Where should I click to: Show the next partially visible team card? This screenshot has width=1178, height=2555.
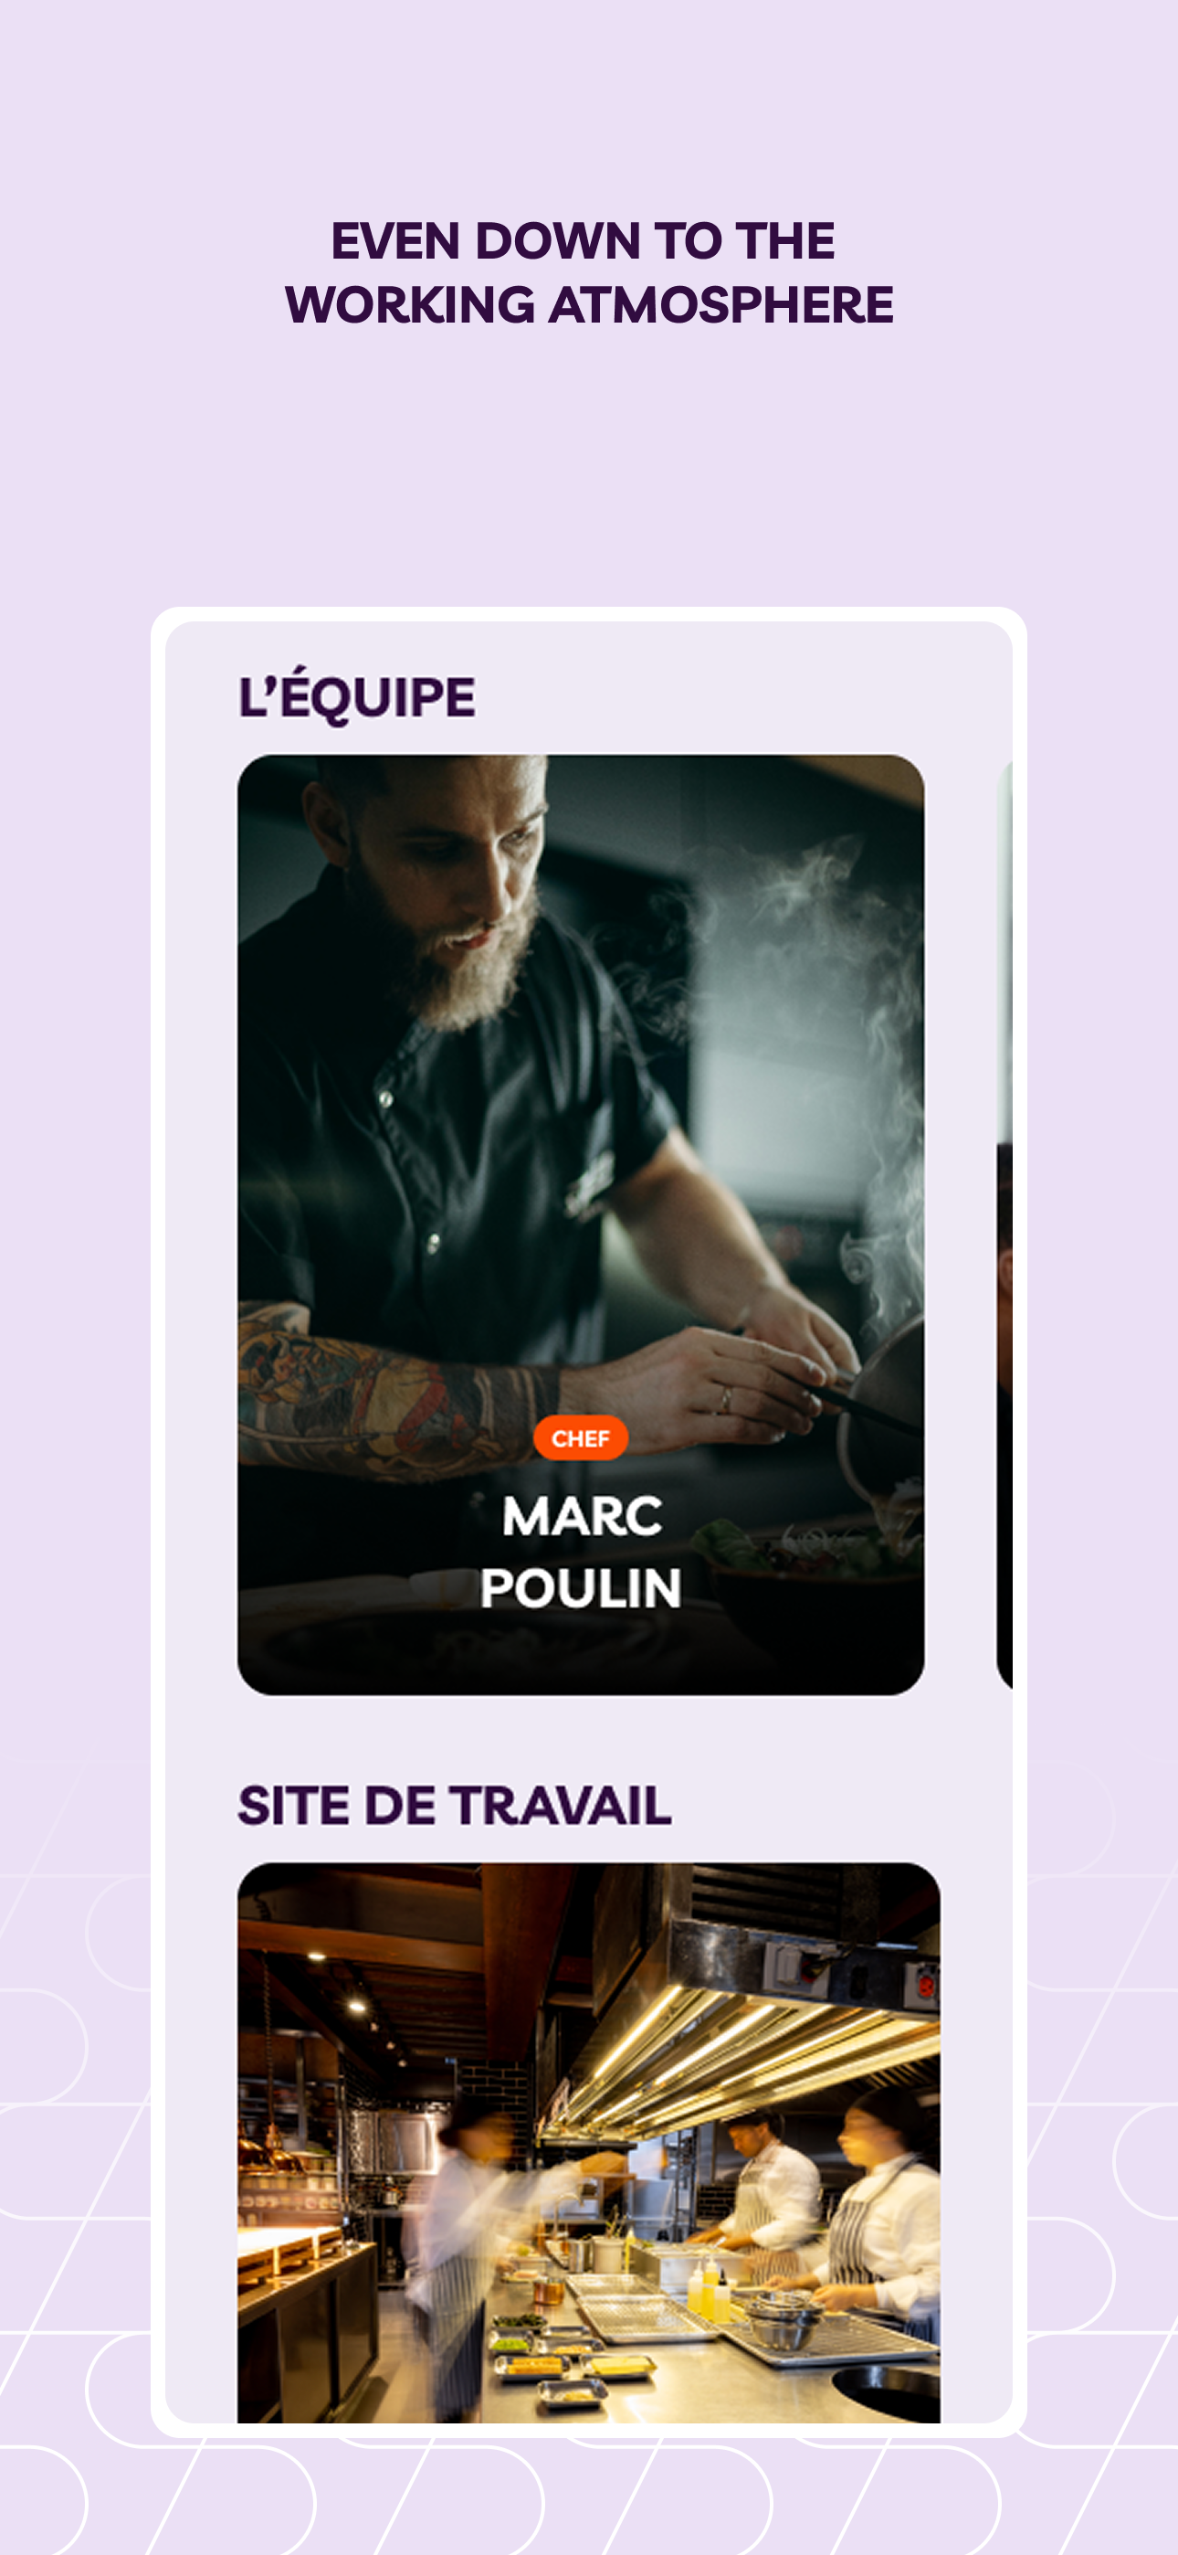tap(1004, 1224)
